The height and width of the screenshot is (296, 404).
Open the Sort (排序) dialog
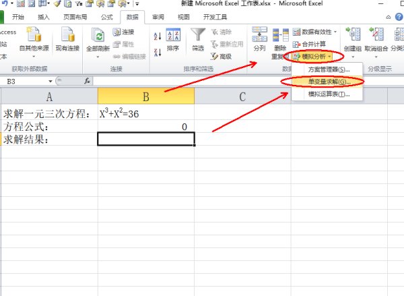coord(173,40)
